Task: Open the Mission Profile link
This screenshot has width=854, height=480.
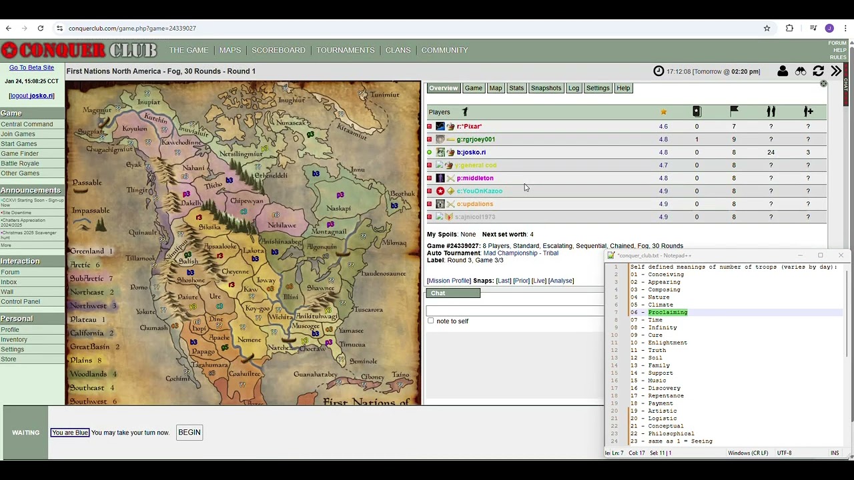Action: pos(448,281)
